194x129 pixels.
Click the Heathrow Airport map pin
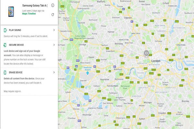tap(88, 73)
